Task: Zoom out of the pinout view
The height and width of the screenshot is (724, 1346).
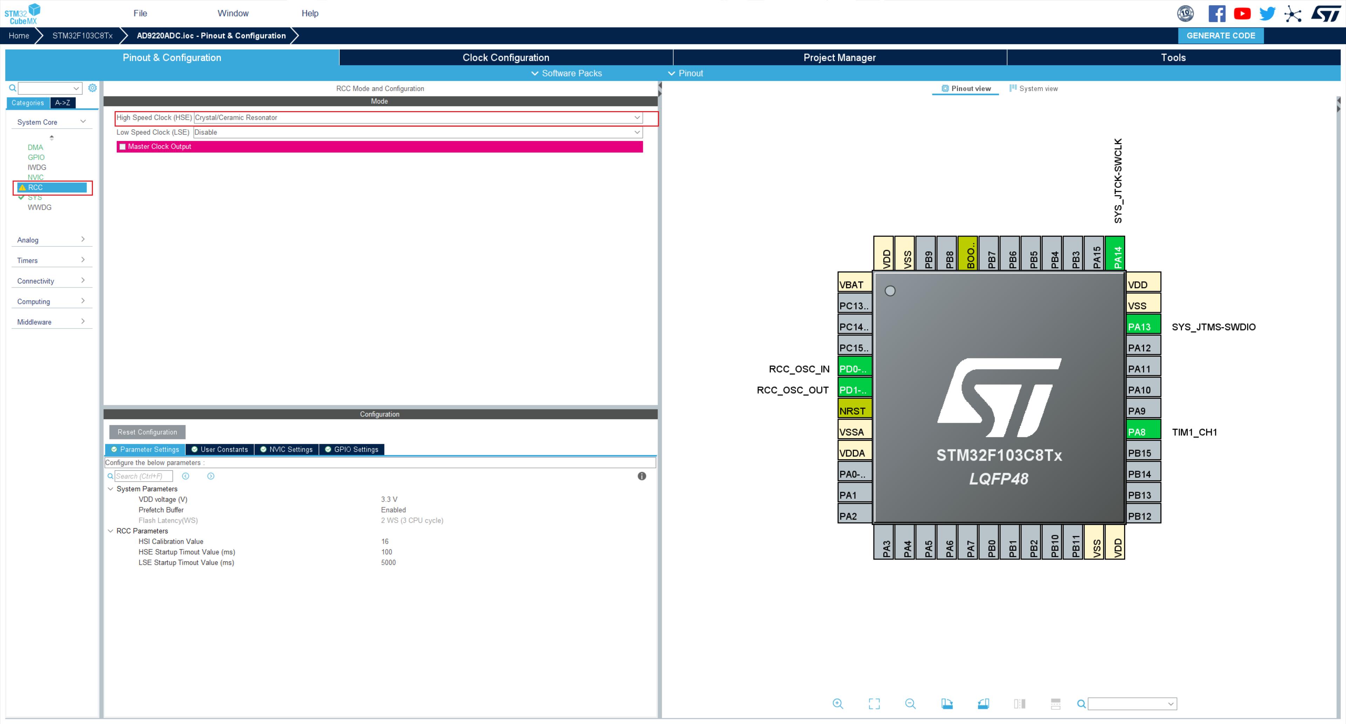Action: coord(910,704)
